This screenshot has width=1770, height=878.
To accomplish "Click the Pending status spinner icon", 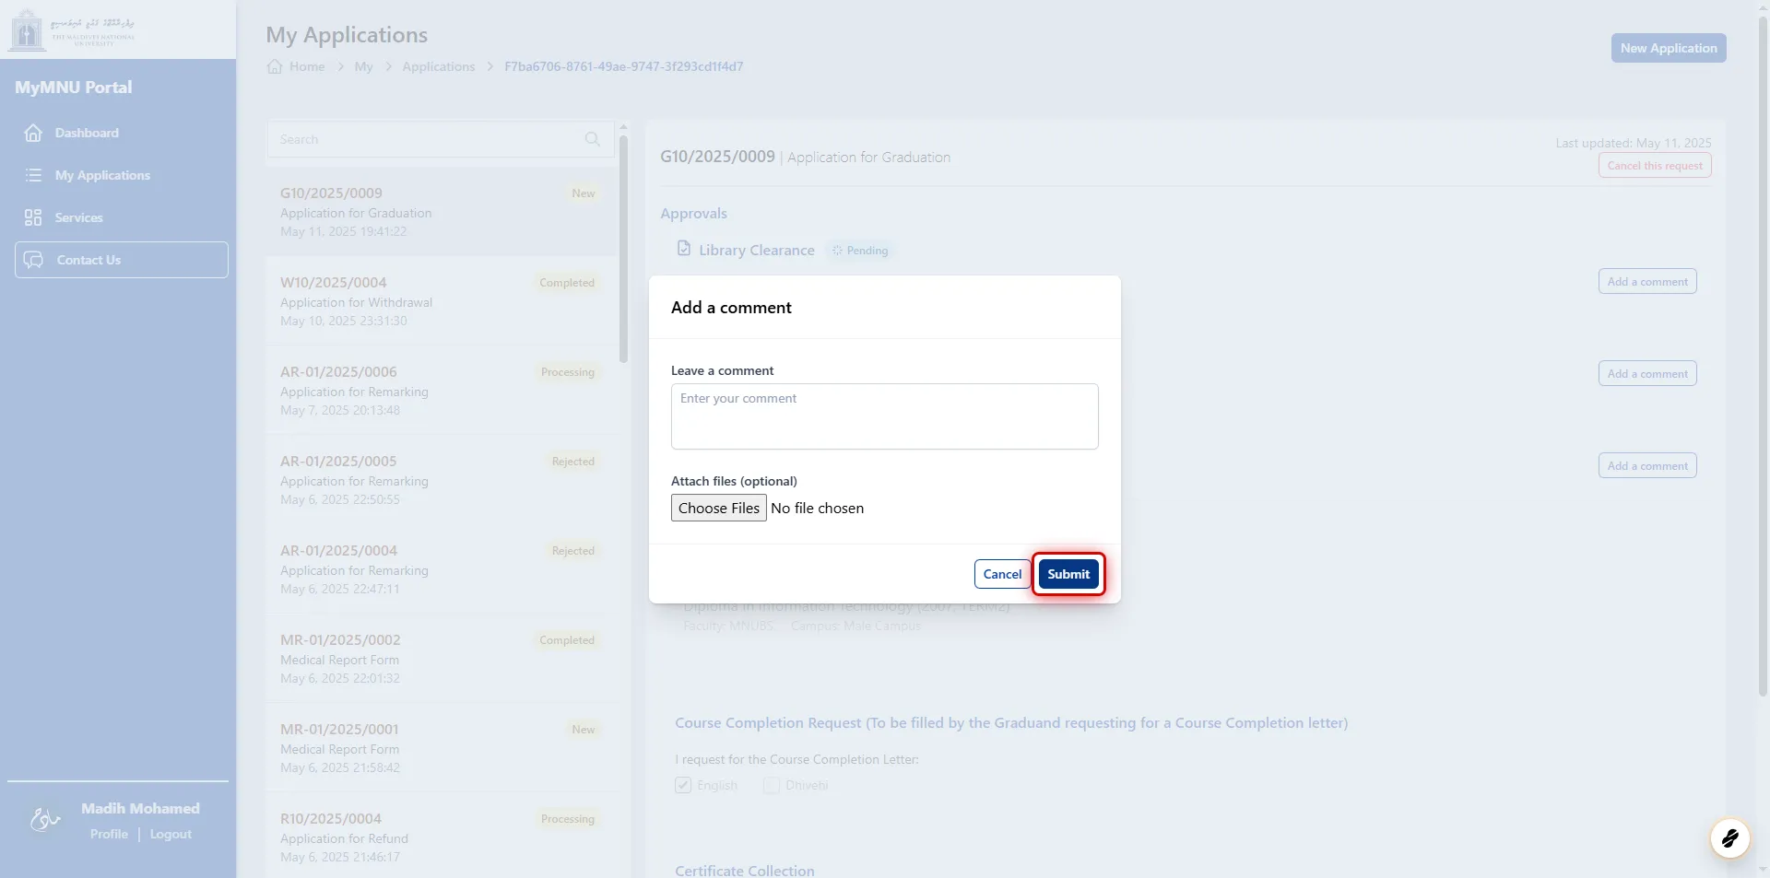I will (837, 251).
